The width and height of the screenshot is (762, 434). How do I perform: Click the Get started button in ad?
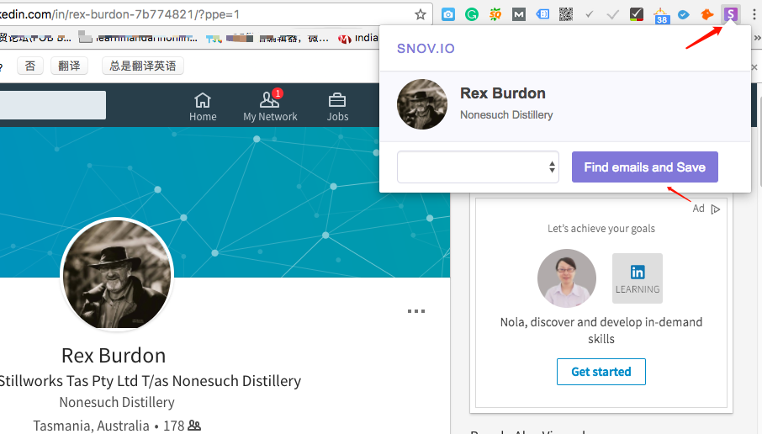tap(601, 372)
